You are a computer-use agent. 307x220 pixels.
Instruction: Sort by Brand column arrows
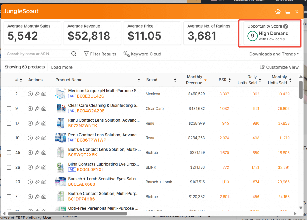(175, 80)
